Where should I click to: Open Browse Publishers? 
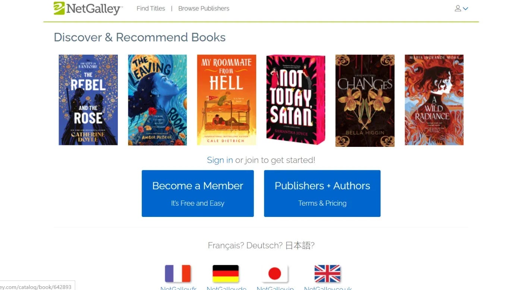tap(204, 8)
